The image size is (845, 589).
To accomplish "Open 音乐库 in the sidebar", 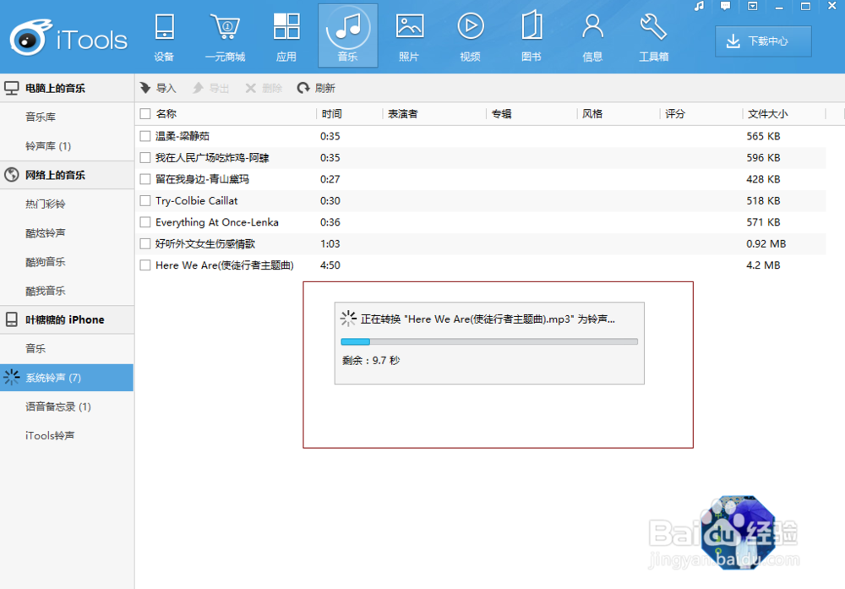I will (x=41, y=117).
